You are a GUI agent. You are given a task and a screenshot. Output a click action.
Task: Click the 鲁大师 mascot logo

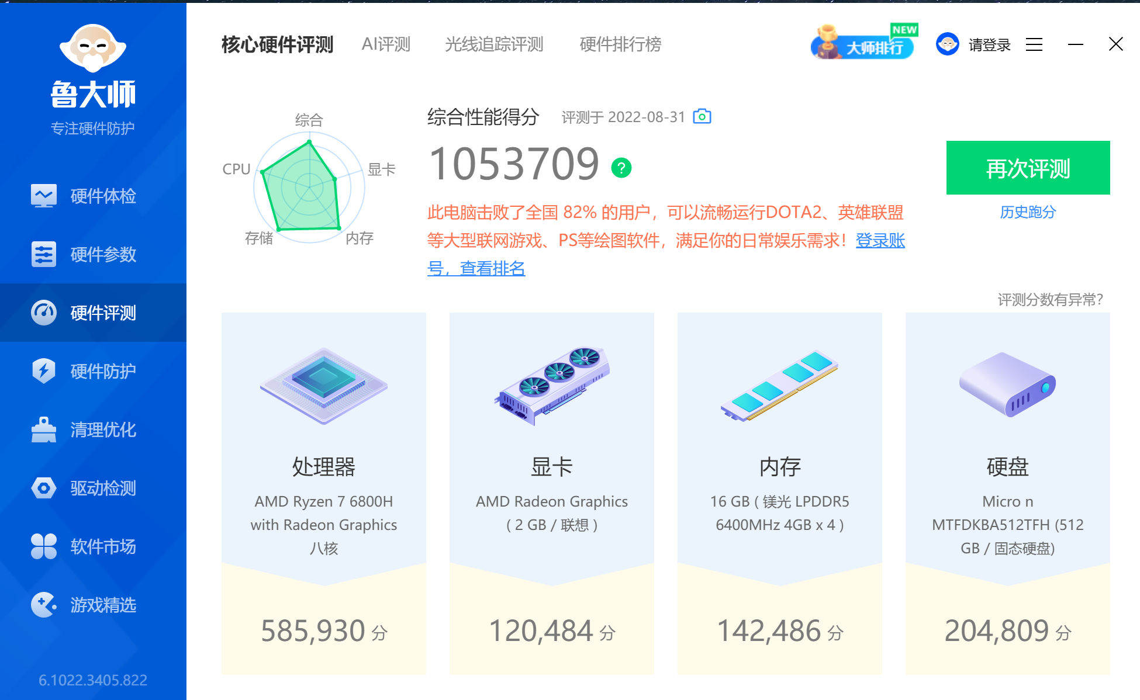click(93, 49)
